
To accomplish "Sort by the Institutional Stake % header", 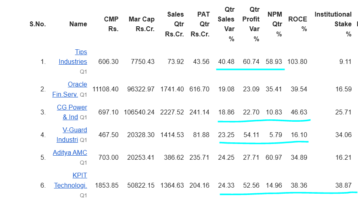I will pos(333,24).
